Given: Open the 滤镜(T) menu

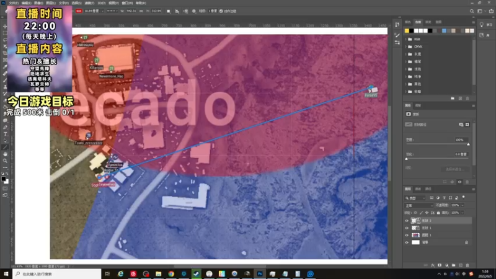Looking at the screenshot, I should pos(89,3).
